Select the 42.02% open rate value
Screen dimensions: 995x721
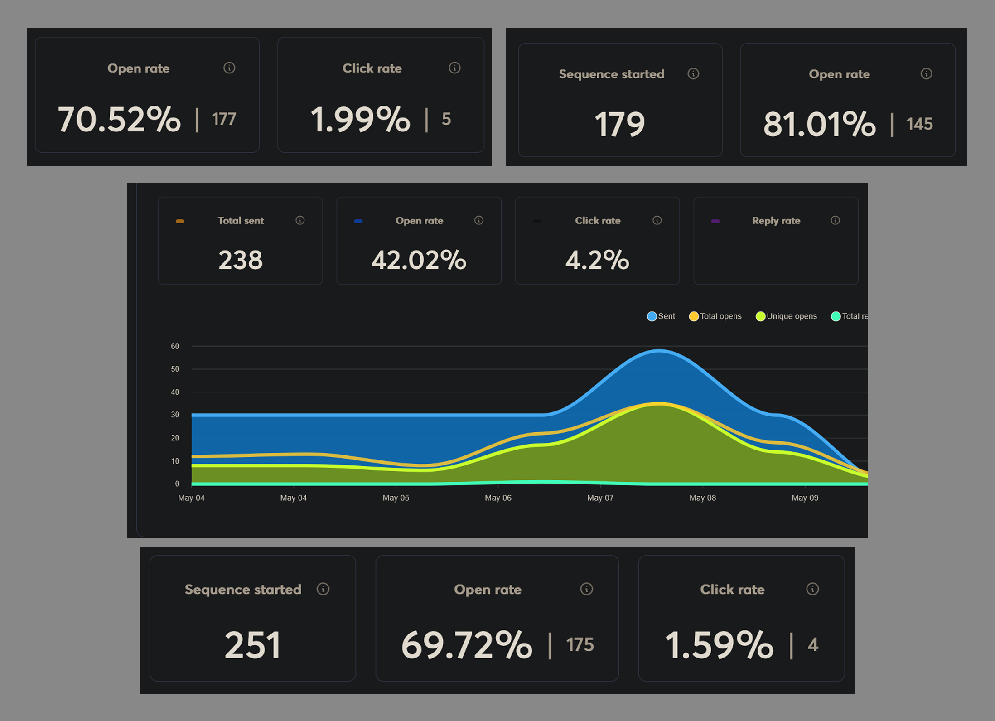(419, 260)
